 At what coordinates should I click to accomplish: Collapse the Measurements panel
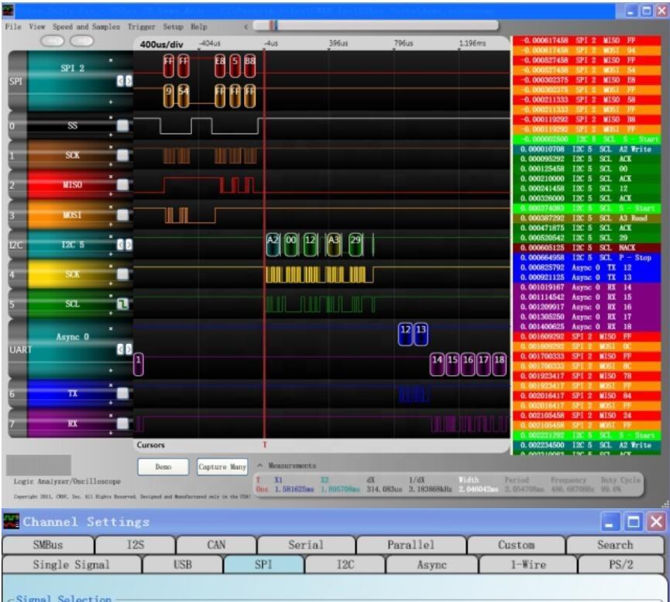click(x=260, y=466)
